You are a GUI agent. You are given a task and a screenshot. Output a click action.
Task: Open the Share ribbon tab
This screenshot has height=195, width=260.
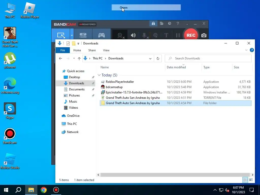click(x=92, y=50)
